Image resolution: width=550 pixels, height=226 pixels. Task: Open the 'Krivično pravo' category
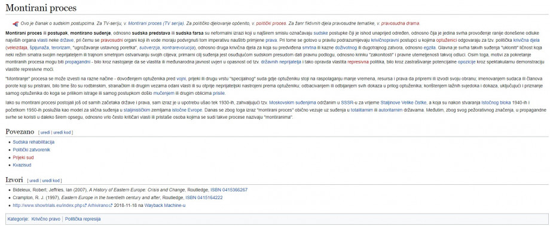pos(46,219)
